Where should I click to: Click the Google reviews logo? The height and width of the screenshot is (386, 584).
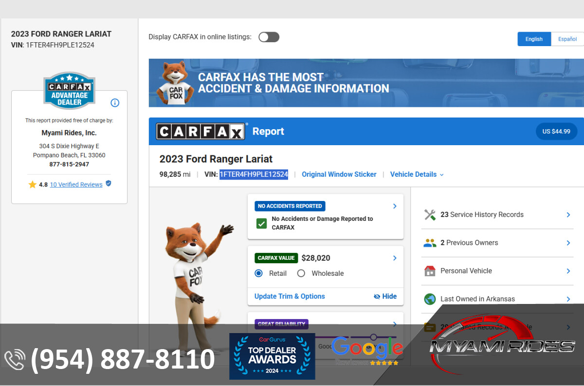click(367, 351)
